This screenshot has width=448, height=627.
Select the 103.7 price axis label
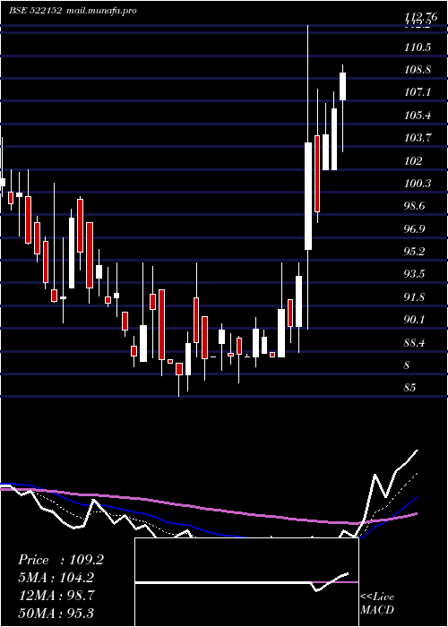(418, 138)
